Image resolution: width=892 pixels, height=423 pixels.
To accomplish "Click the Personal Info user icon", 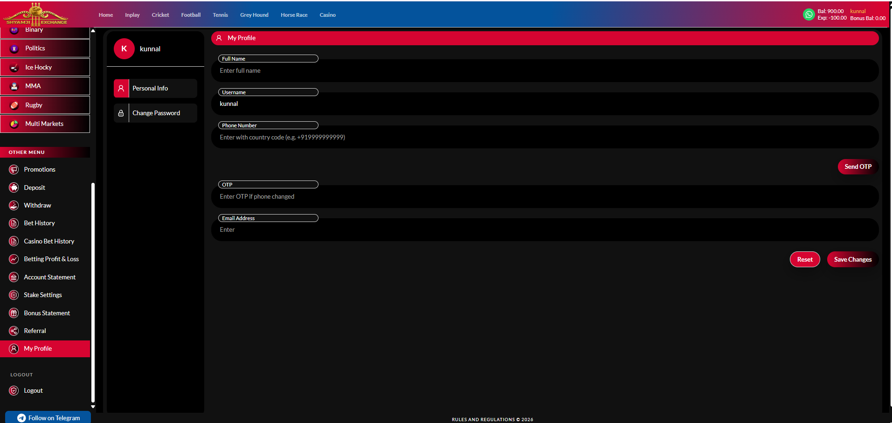I will (121, 88).
